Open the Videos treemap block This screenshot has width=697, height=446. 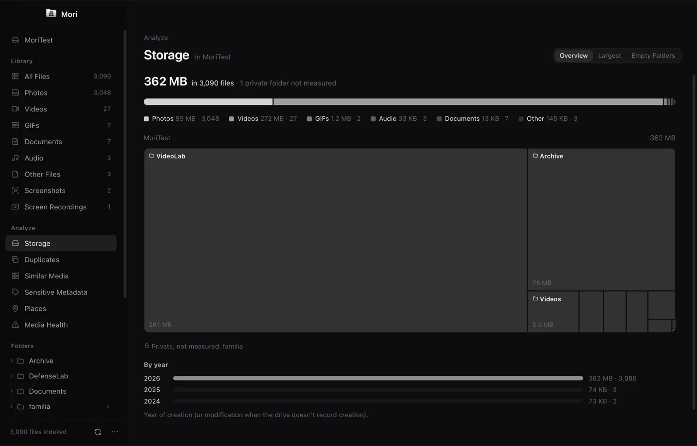(553, 312)
